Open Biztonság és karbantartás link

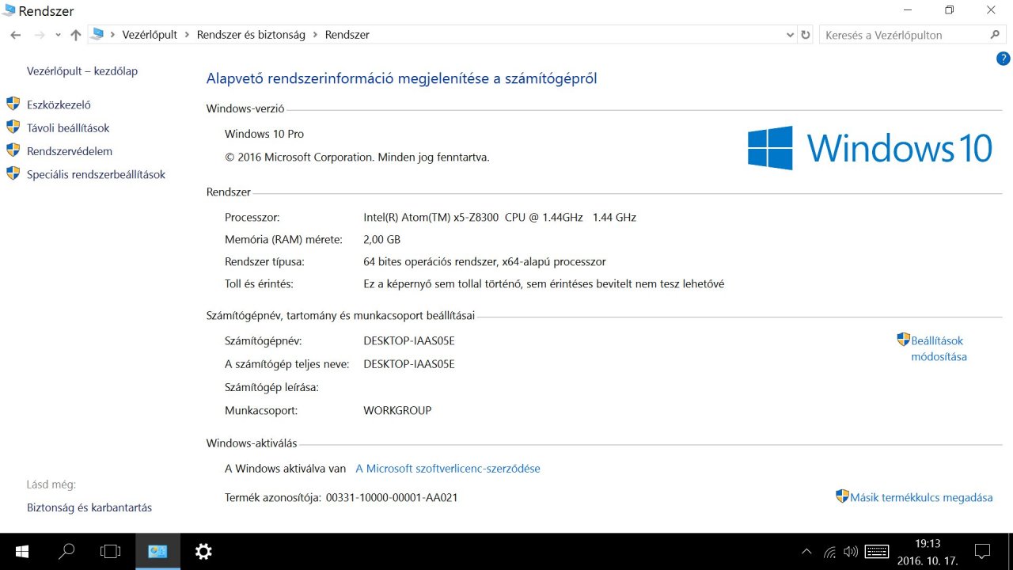(89, 507)
